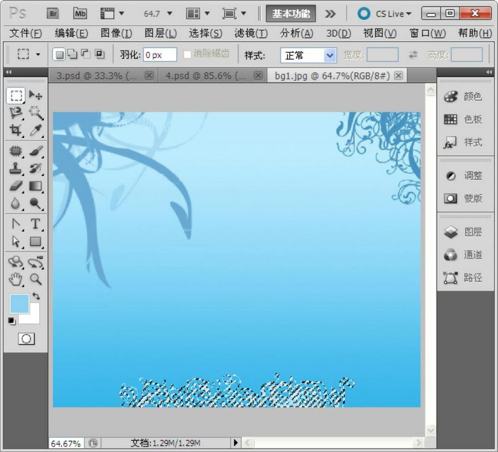Select the Magic Wand tool
This screenshot has height=452, width=498.
(35, 113)
